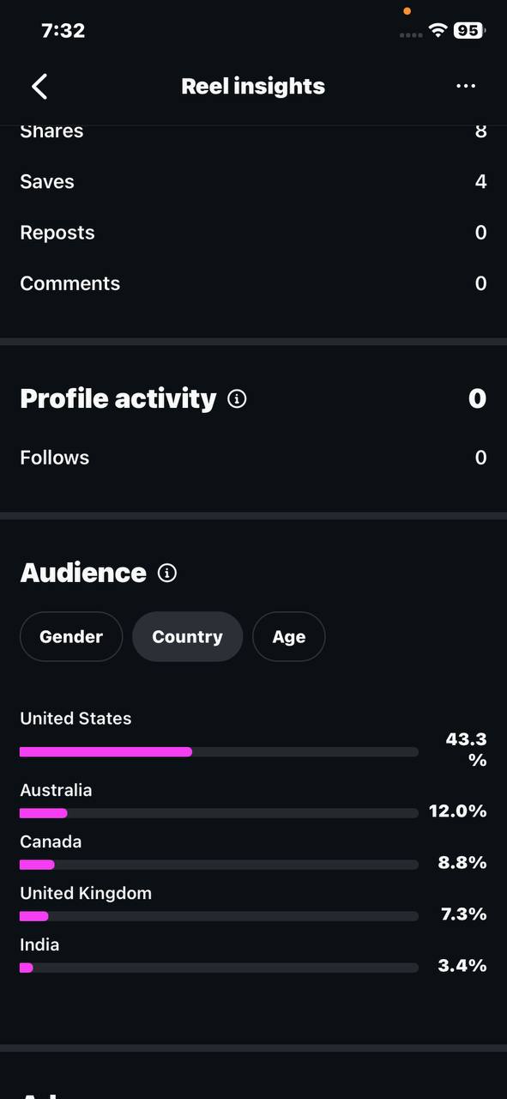Viewport: 507px width, 1099px height.
Task: Click the back arrow to leave Reel insights
Action: (39, 86)
